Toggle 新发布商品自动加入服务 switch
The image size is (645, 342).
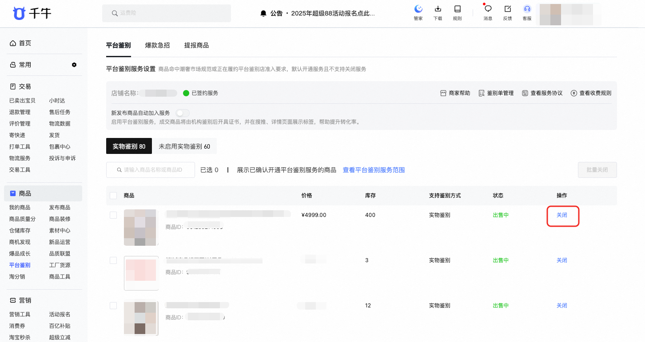pyautogui.click(x=183, y=113)
